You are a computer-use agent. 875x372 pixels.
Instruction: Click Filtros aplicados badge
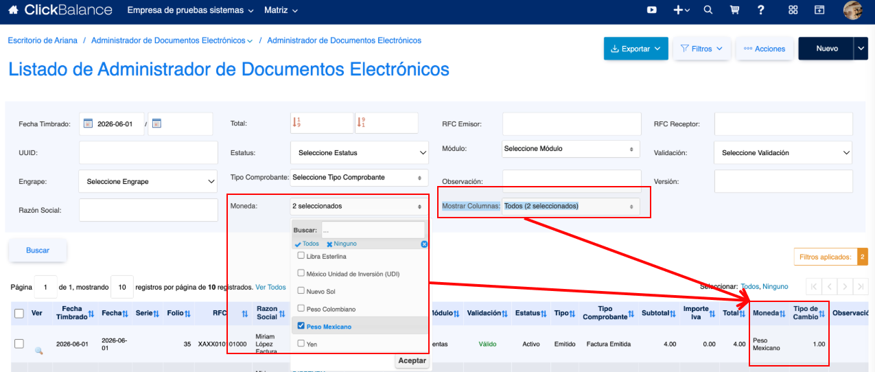831,257
